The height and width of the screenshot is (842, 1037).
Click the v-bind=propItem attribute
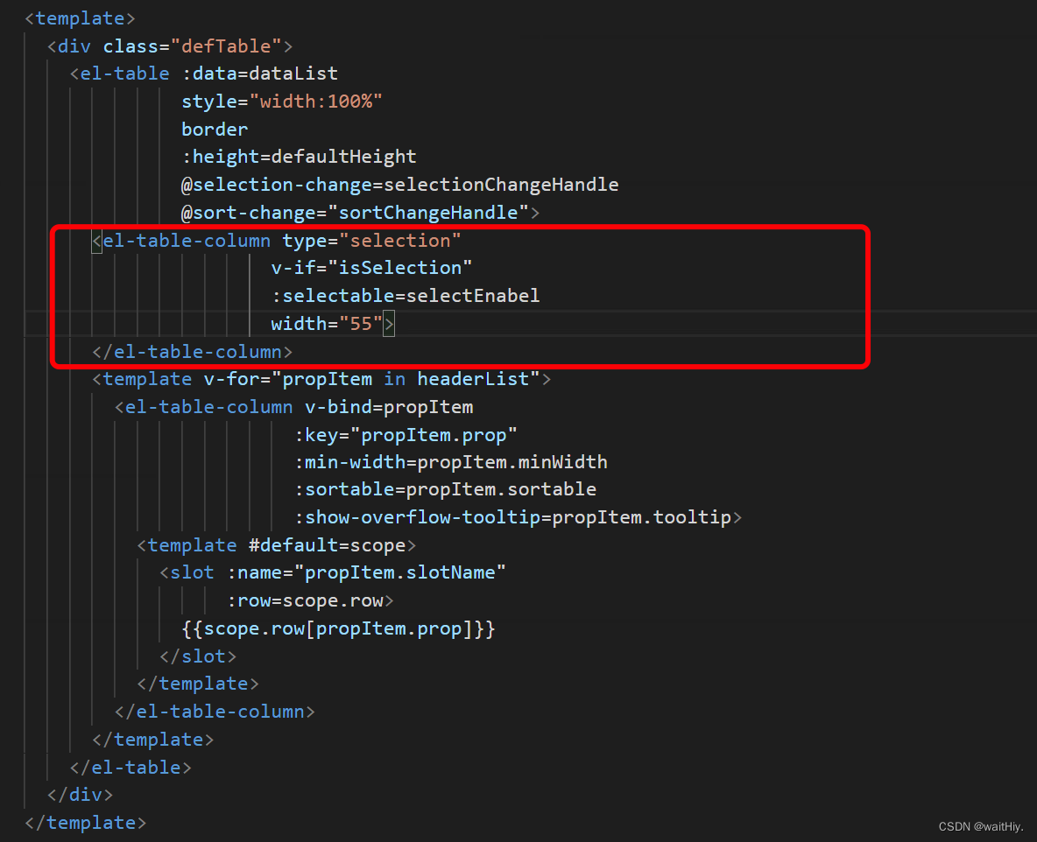389,407
